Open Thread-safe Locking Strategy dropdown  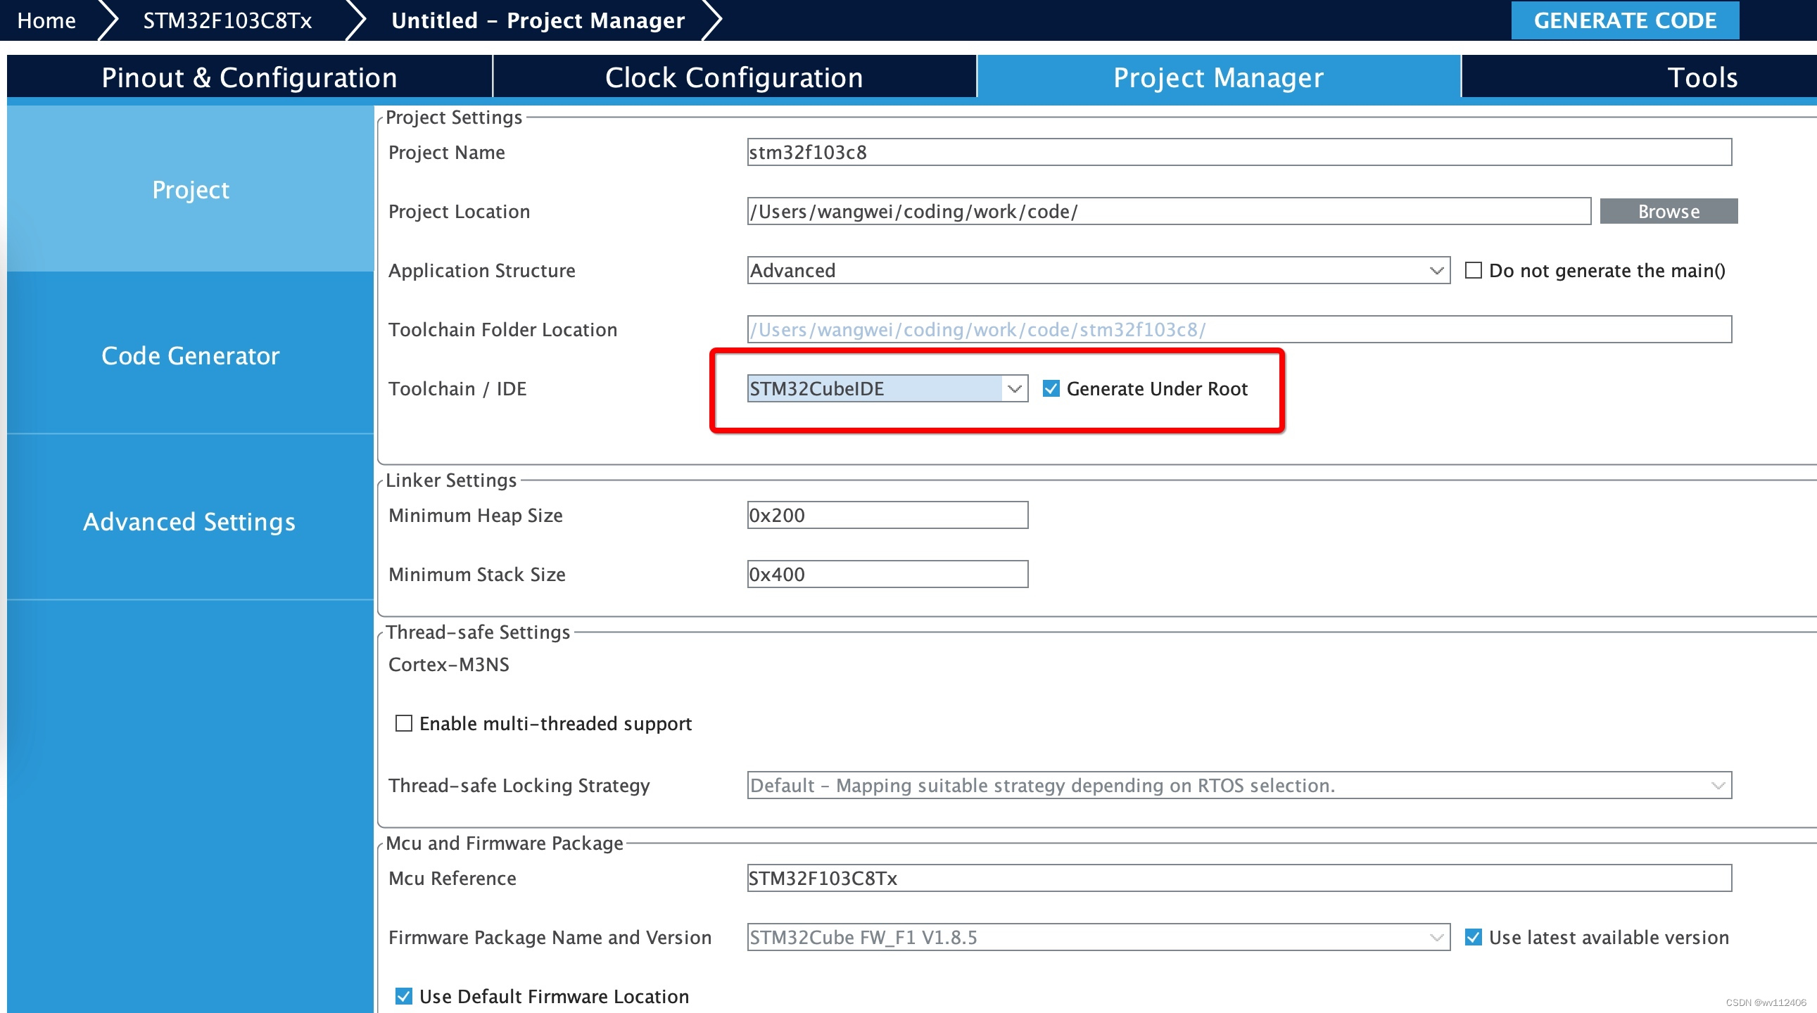tap(1718, 785)
